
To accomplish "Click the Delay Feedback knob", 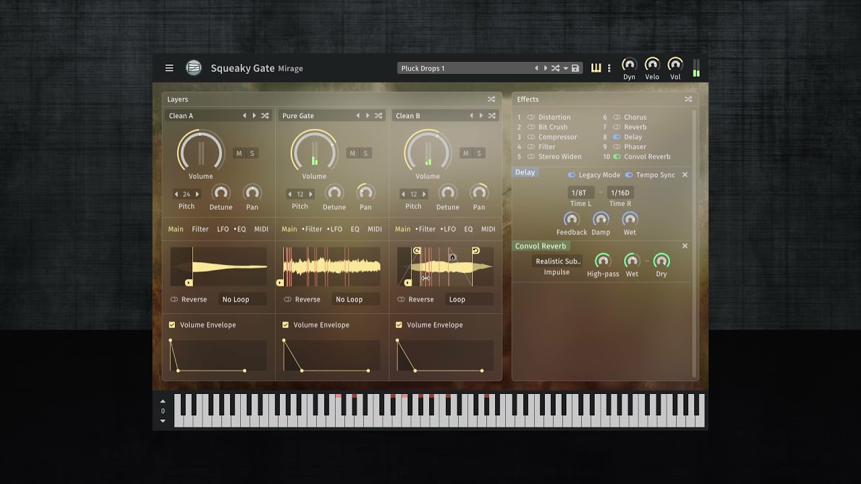I will click(x=571, y=219).
